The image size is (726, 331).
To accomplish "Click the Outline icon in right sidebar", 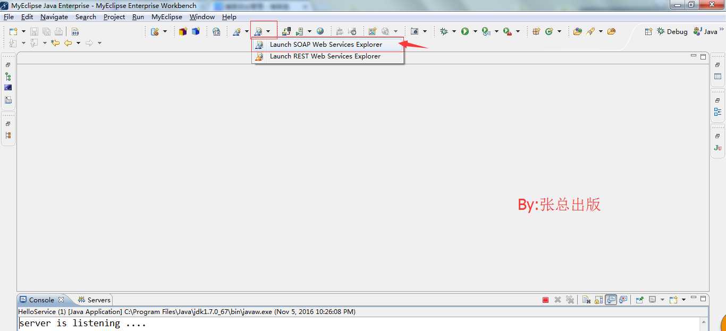I will pyautogui.click(x=717, y=112).
